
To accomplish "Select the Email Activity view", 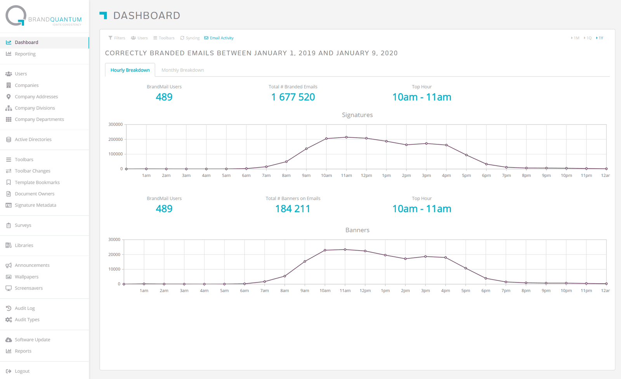I will pyautogui.click(x=219, y=38).
